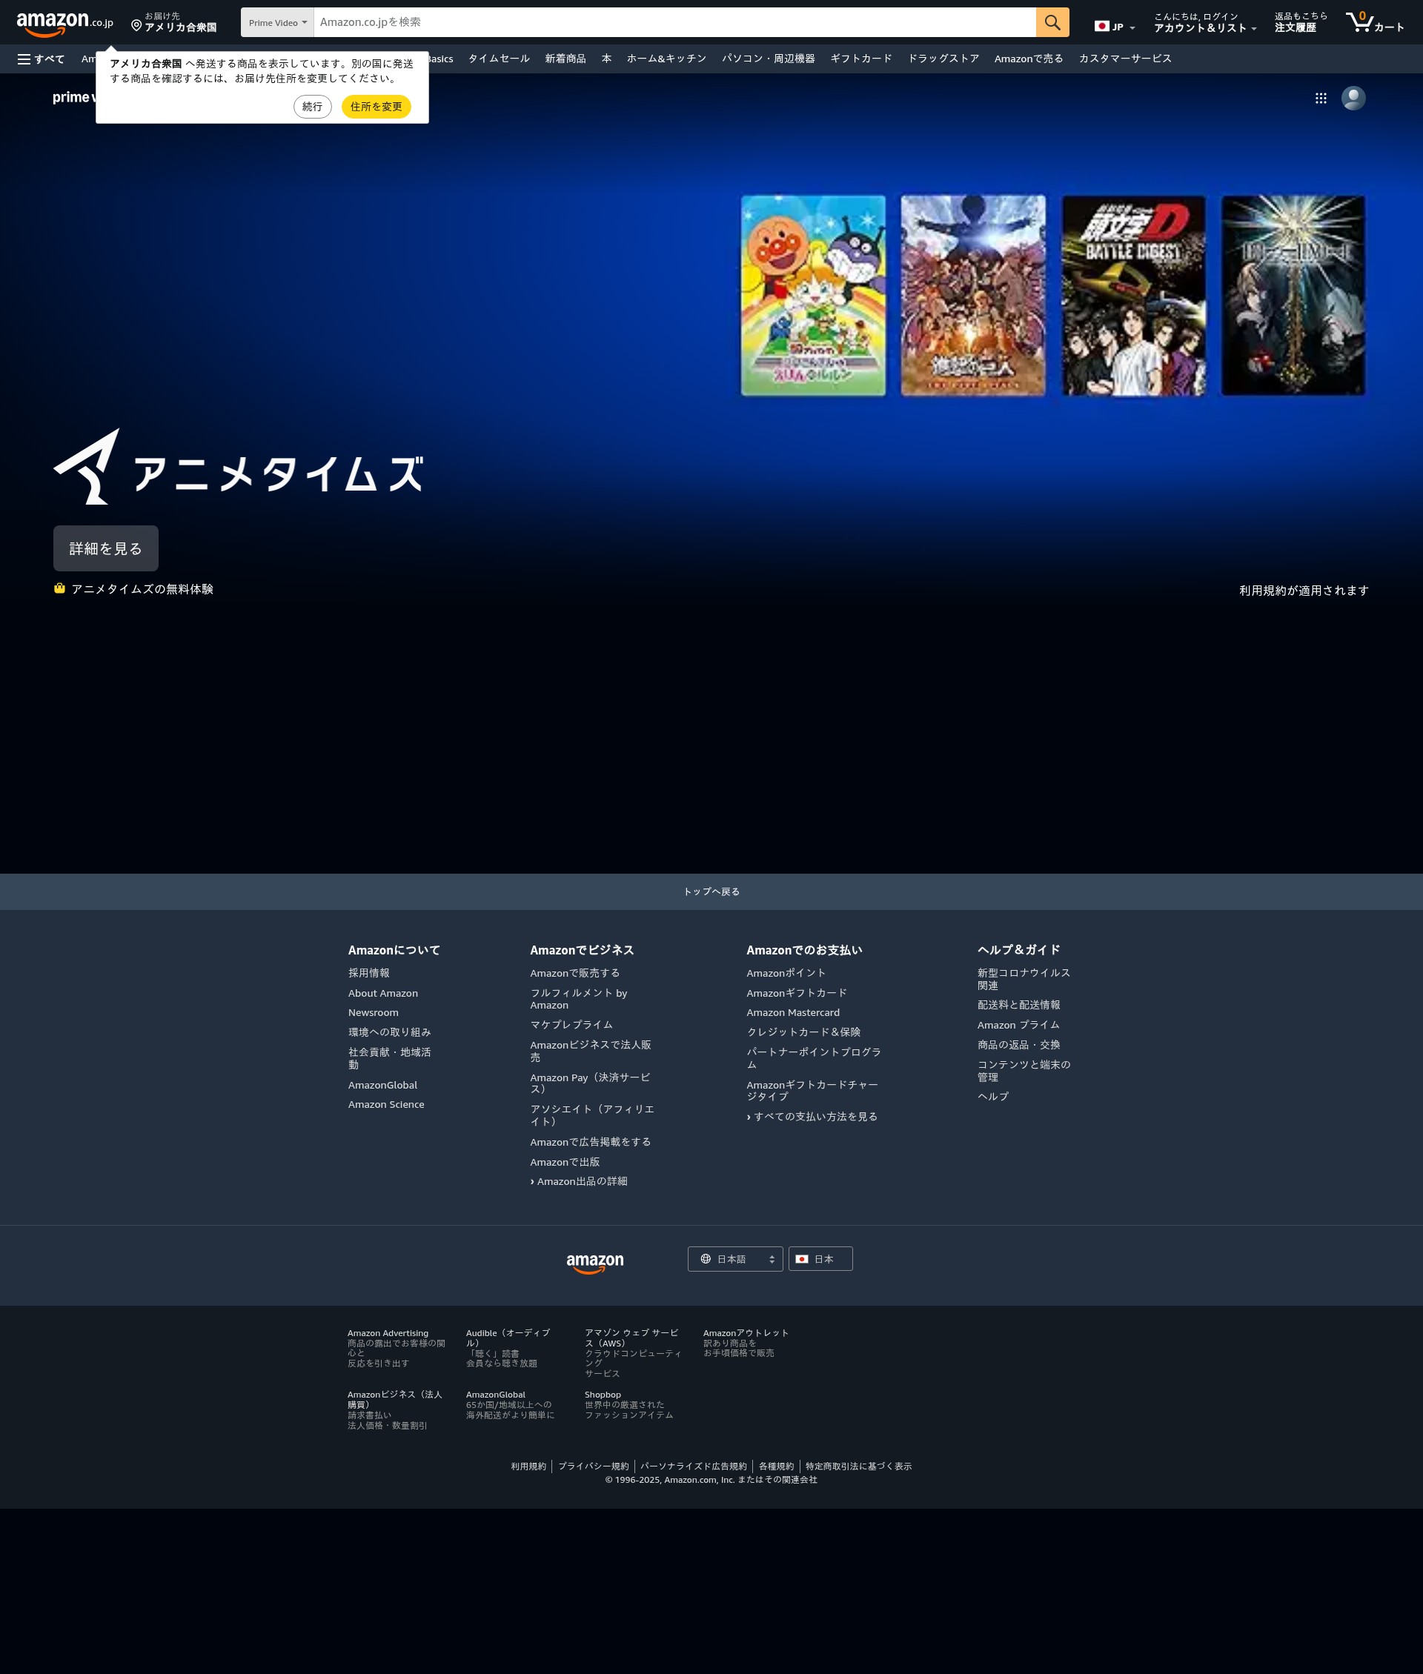This screenshot has height=1674, width=1423.
Task: Open カスタマーサービス nav item
Action: pos(1124,59)
